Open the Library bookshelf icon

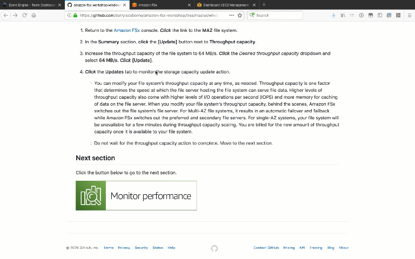[343, 15]
